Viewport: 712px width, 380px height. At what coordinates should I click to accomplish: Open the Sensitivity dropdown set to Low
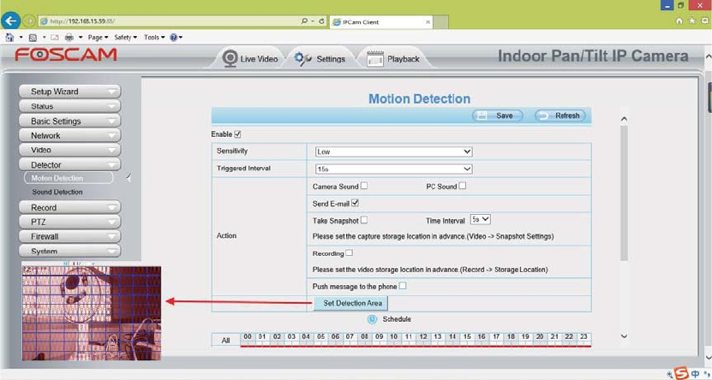click(x=393, y=151)
